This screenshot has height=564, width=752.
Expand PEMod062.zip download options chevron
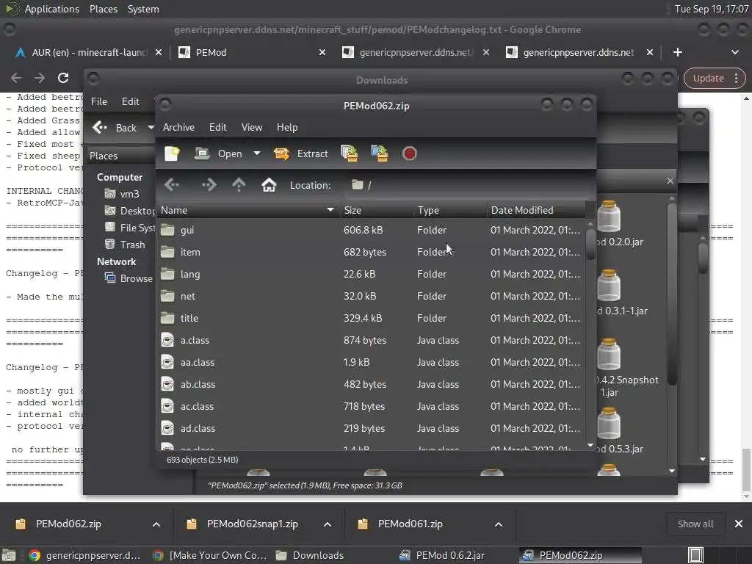pos(156,524)
